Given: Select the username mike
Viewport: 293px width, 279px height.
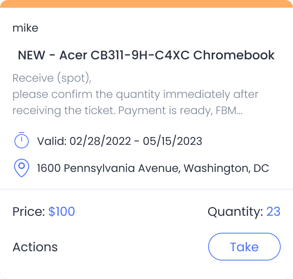Looking at the screenshot, I should (x=25, y=28).
